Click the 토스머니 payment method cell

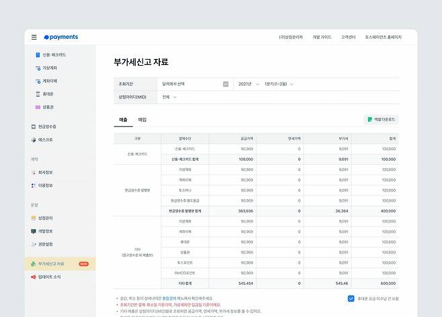tap(185, 190)
